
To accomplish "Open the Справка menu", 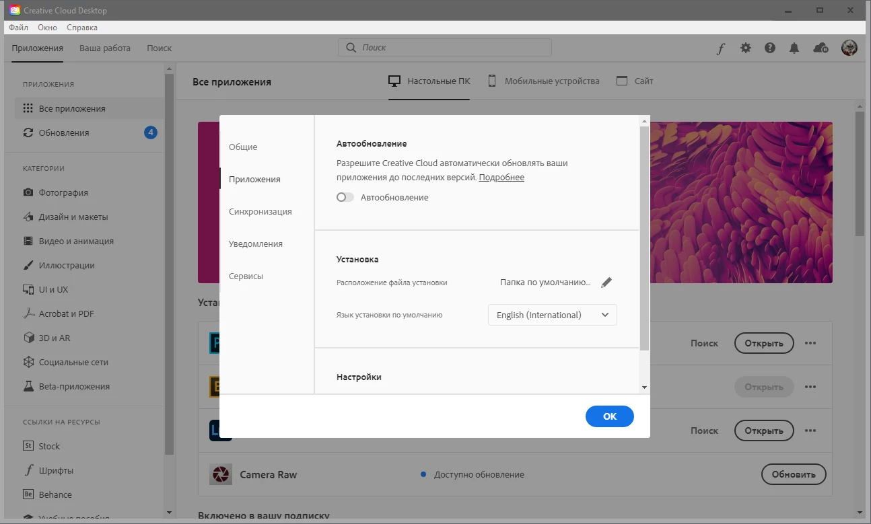I will [x=82, y=28].
